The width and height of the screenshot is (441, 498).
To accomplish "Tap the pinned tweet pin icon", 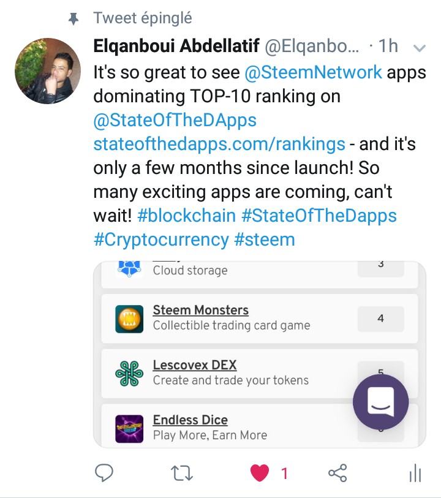I will (73, 19).
